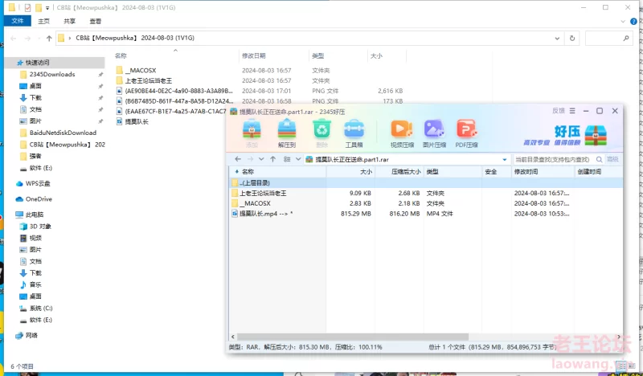Select the 提莫队长.mp4 file row
This screenshot has width=643, height=376.
click(x=265, y=214)
